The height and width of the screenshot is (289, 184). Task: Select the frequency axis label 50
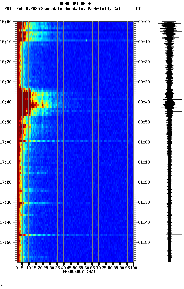click(x=75, y=268)
